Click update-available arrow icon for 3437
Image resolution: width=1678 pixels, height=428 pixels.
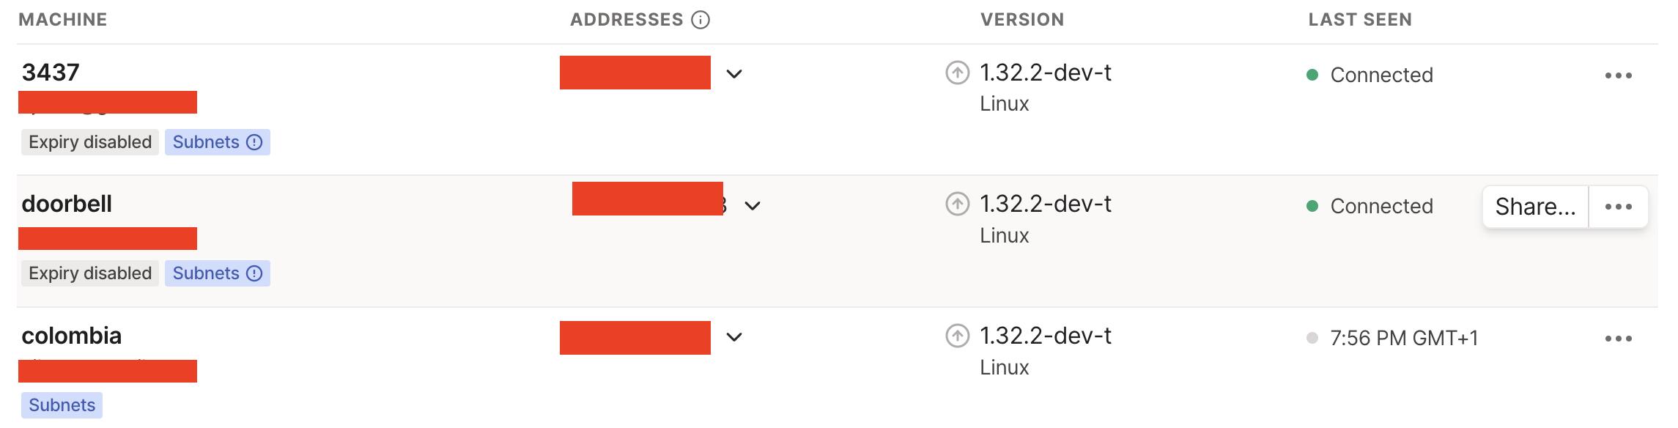point(957,73)
